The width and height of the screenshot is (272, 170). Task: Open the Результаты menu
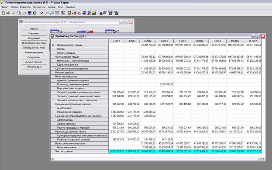click(x=39, y=7)
